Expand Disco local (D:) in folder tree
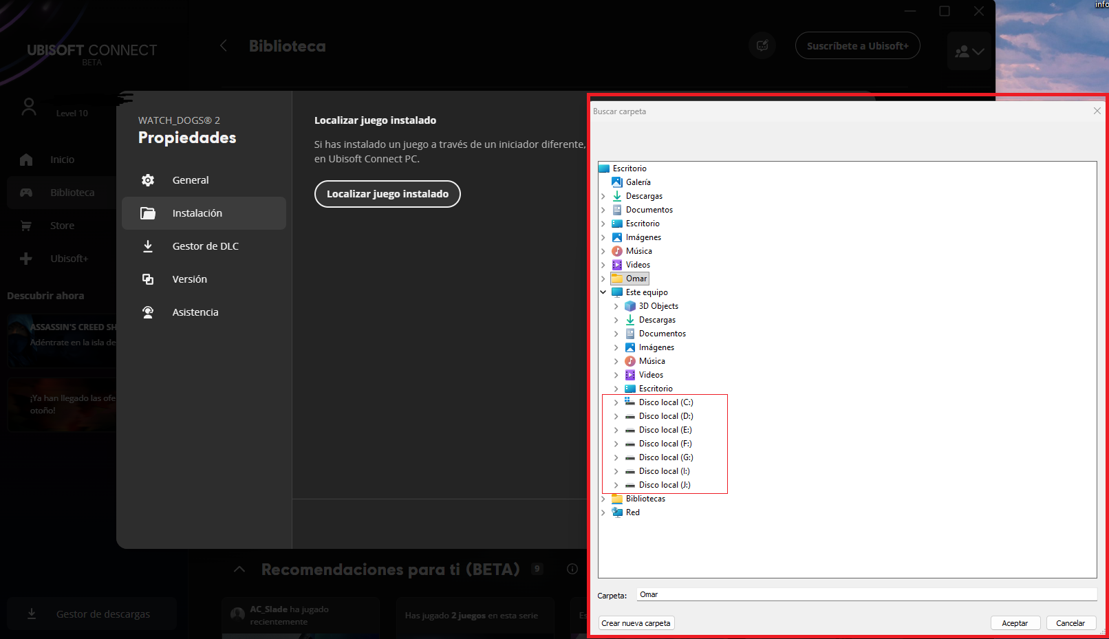The image size is (1109, 639). [616, 416]
